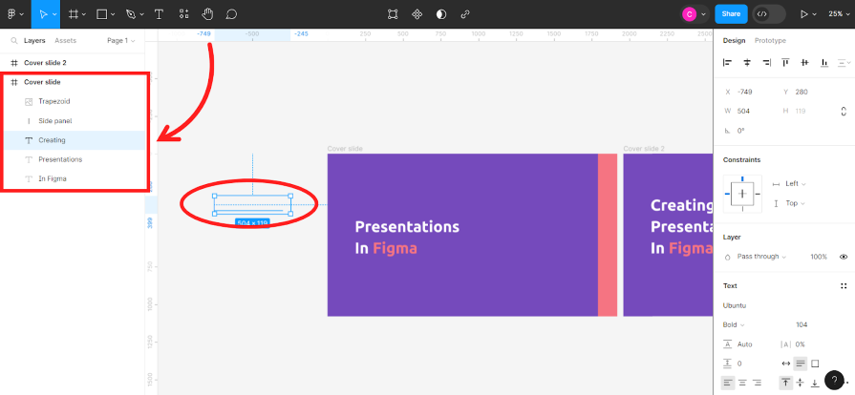The height and width of the screenshot is (395, 855).
Task: Select the Frame tool
Action: point(75,14)
